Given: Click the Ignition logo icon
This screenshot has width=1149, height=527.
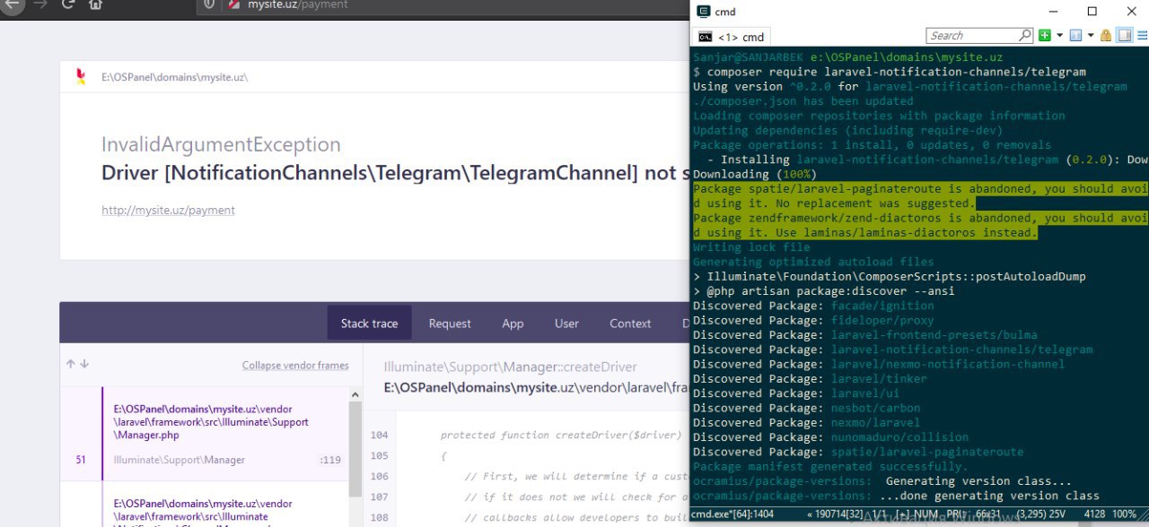Looking at the screenshot, I should click(82, 77).
